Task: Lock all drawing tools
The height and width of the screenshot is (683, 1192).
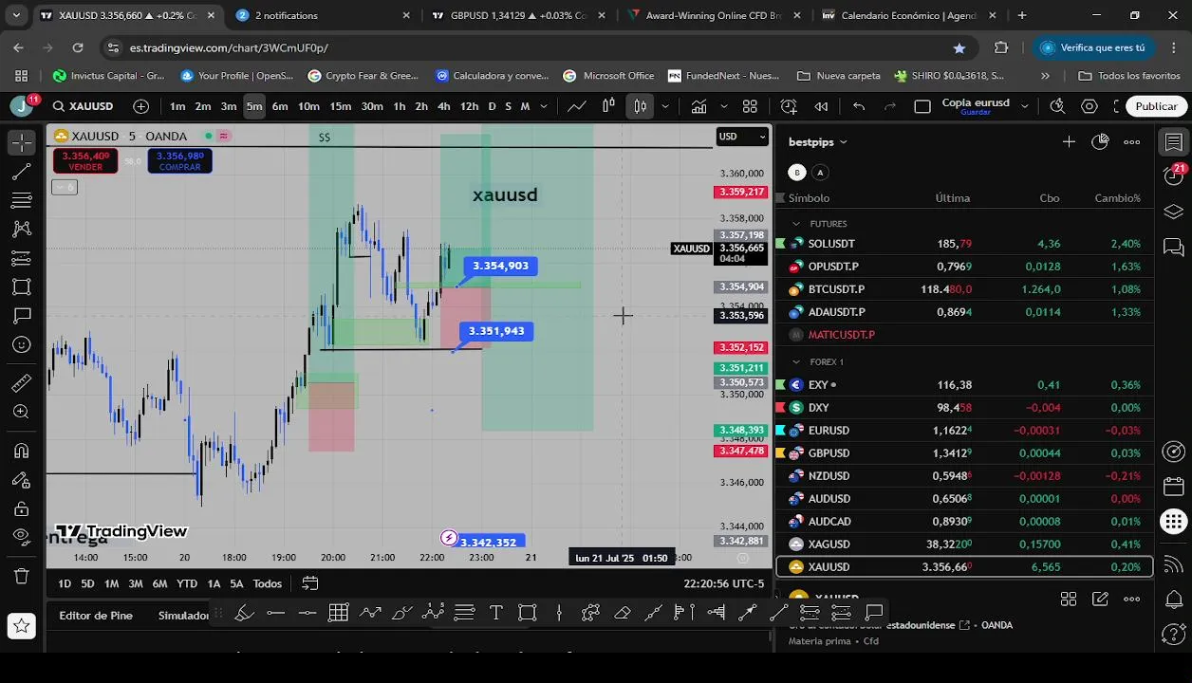Action: [21, 508]
